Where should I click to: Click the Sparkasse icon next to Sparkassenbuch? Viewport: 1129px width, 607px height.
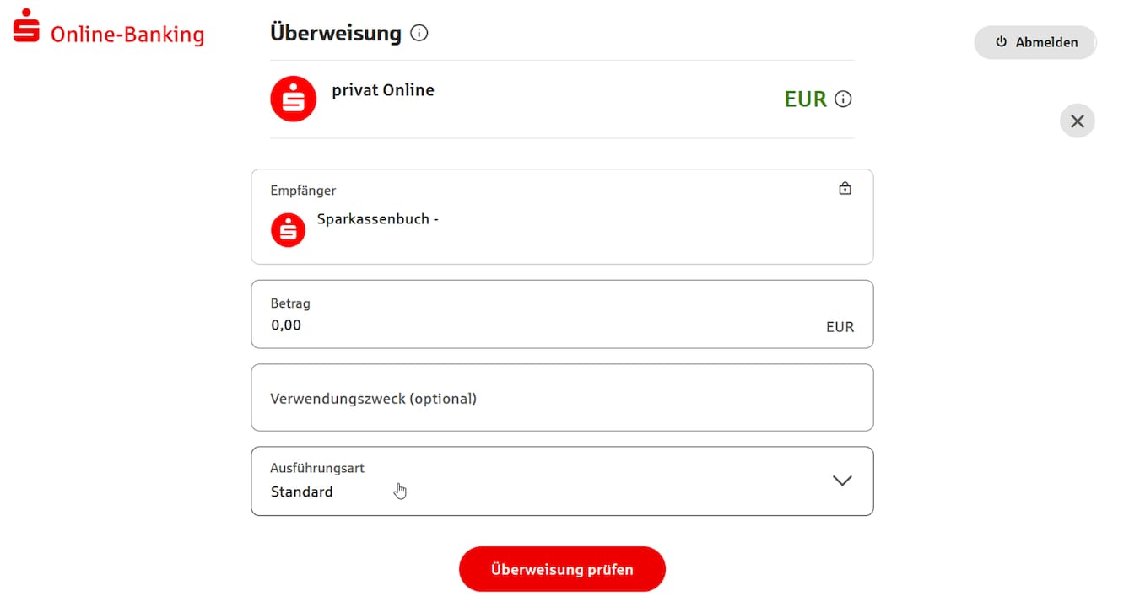coord(288,228)
